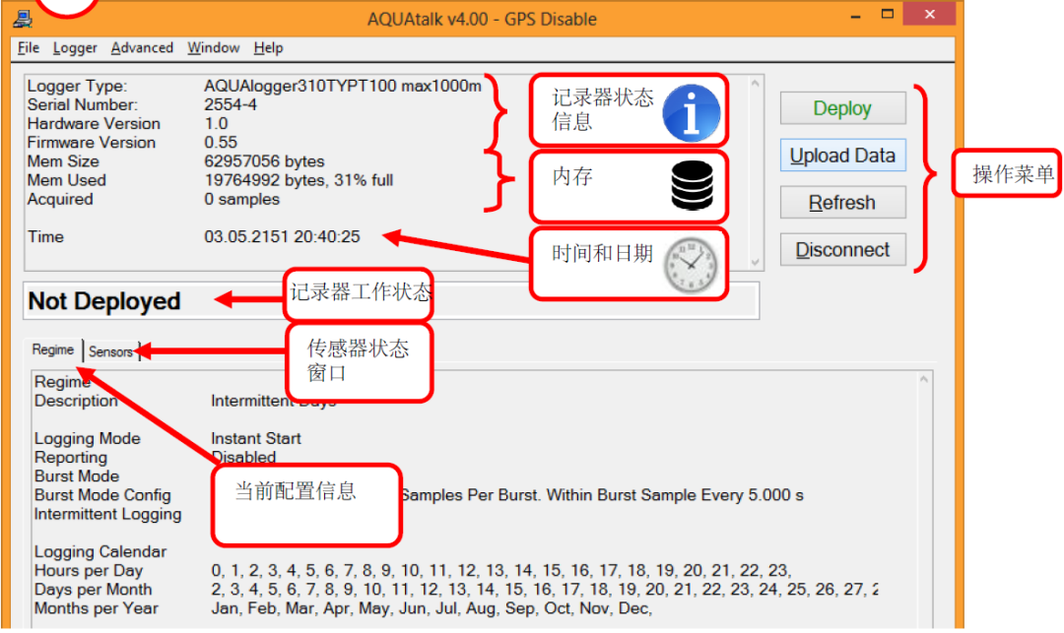
Task: Click the configuration panel scrollbar up arrow
Action: [924, 377]
